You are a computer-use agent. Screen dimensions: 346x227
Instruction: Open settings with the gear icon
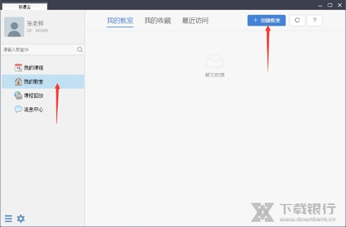point(21,218)
